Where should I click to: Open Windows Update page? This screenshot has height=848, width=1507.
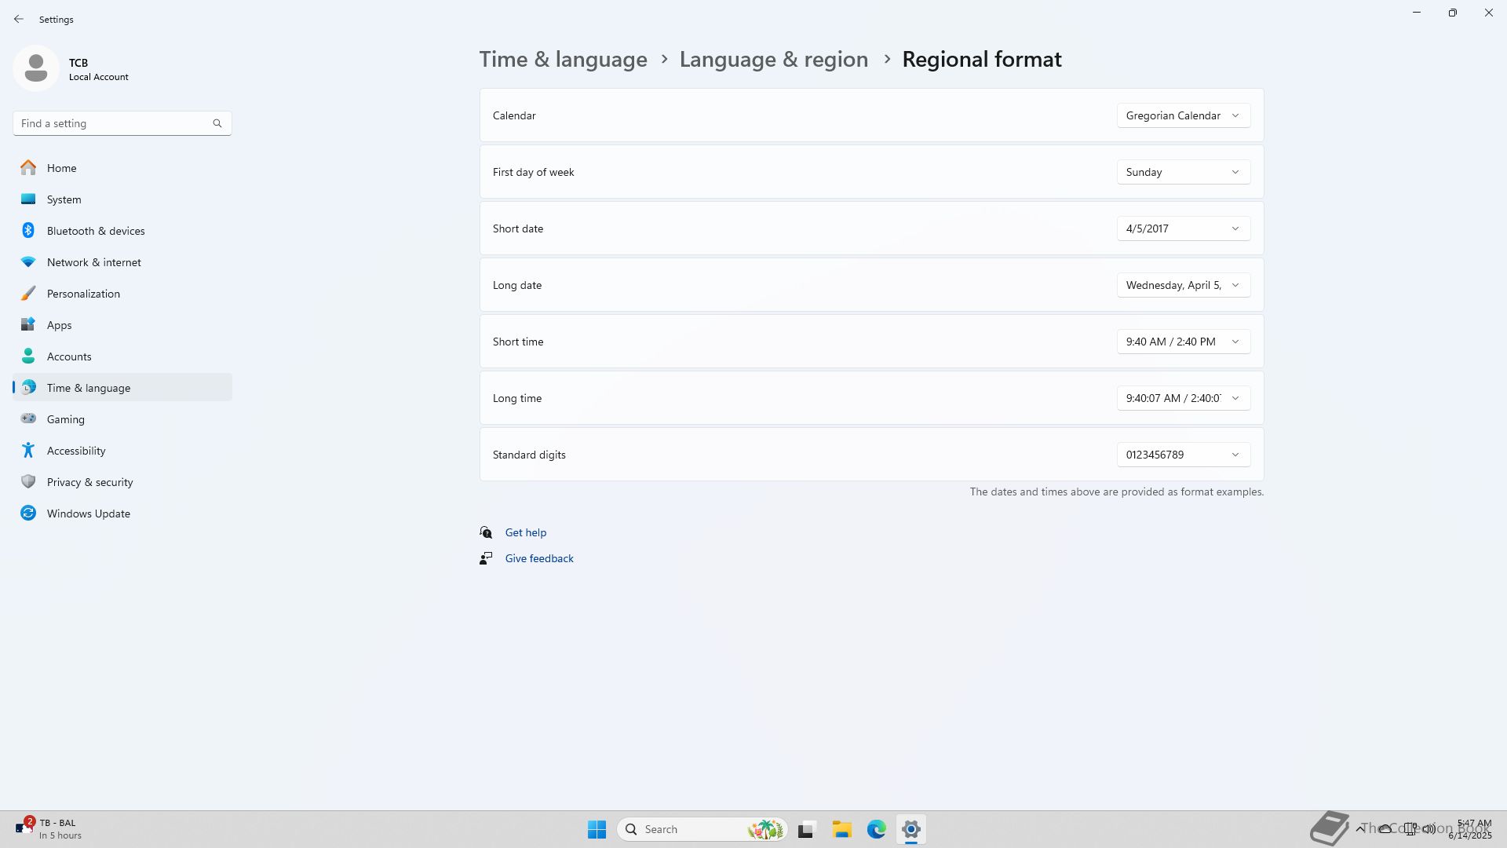click(88, 514)
